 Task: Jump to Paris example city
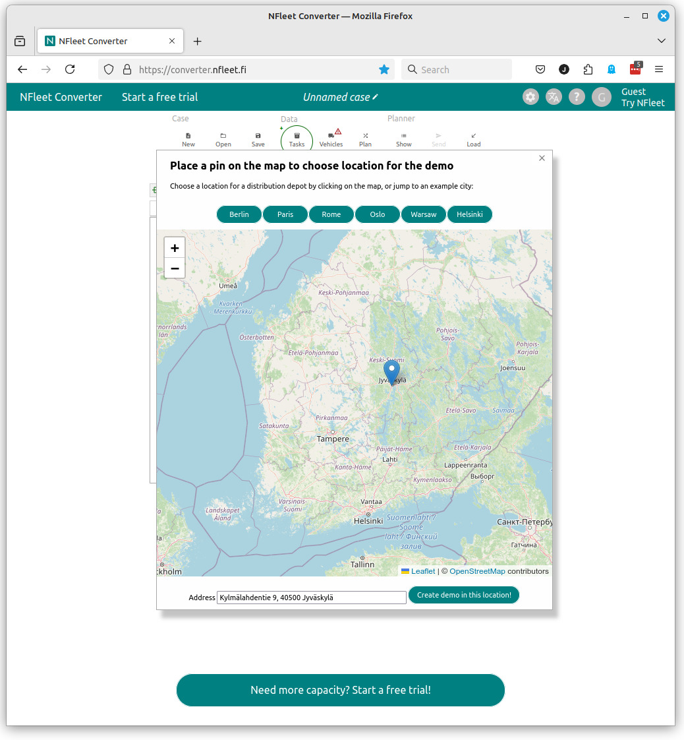click(x=285, y=214)
